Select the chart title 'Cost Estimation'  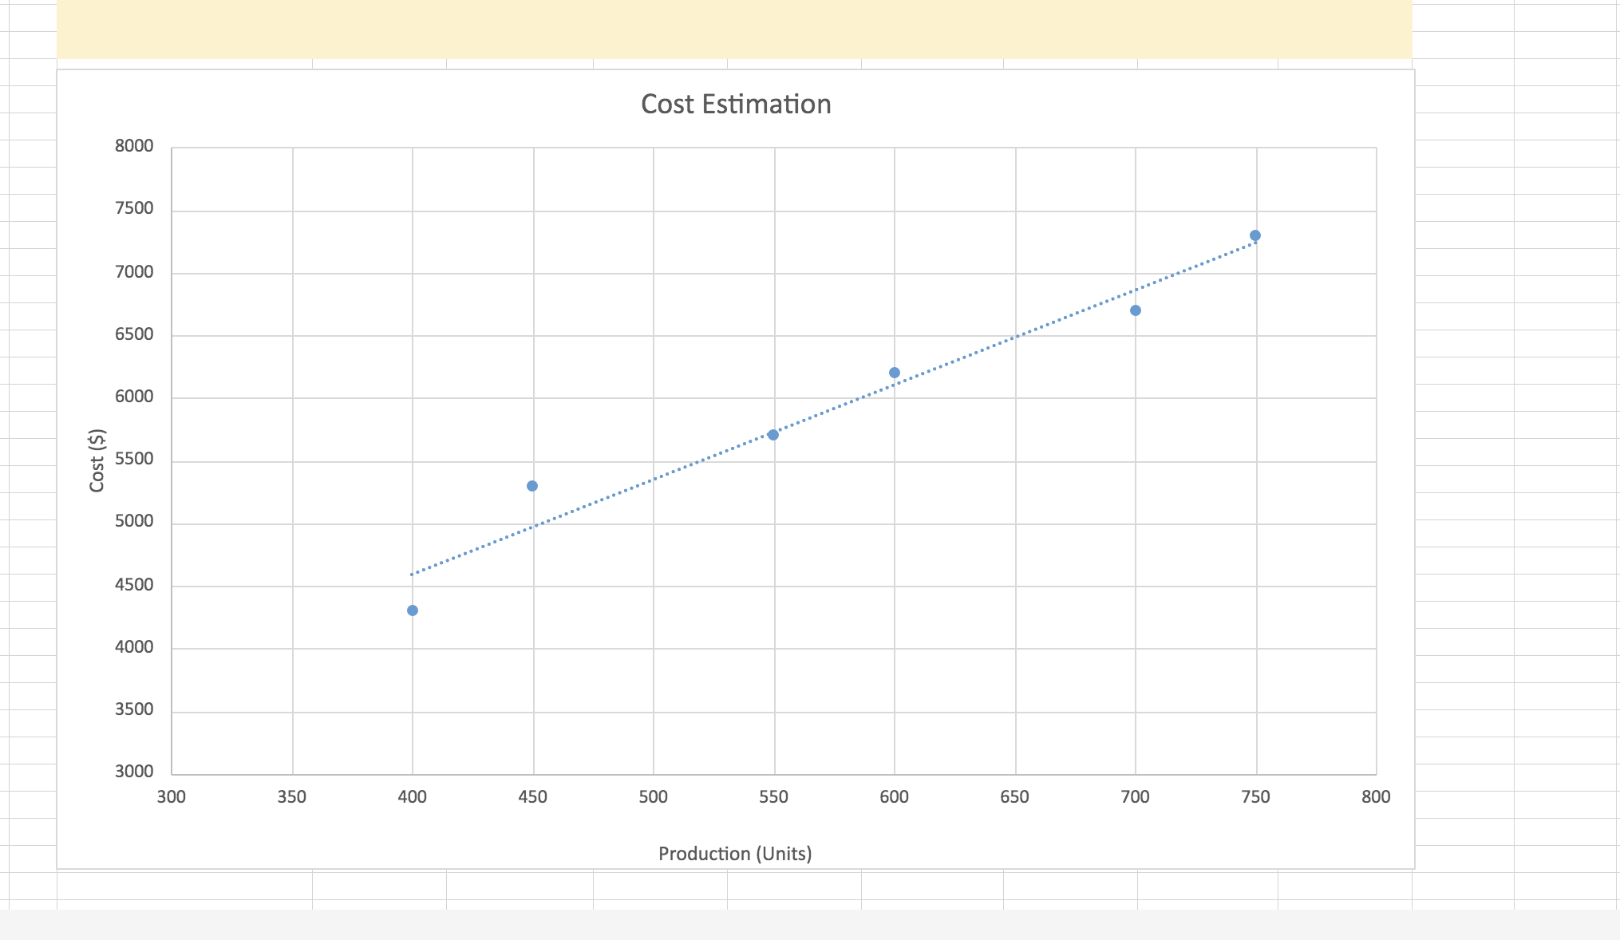pyautogui.click(x=736, y=105)
